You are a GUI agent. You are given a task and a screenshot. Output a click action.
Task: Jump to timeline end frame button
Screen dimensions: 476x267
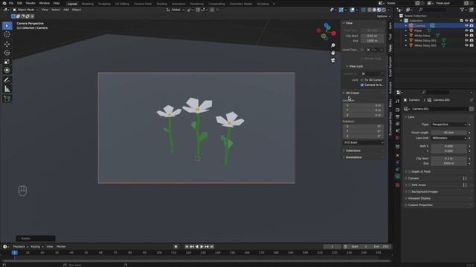tap(212, 247)
